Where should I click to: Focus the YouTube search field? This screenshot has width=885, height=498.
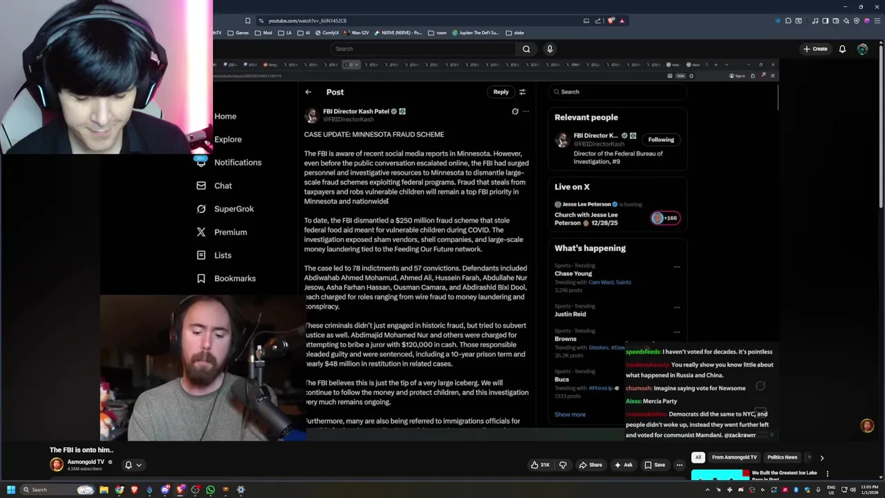422,49
